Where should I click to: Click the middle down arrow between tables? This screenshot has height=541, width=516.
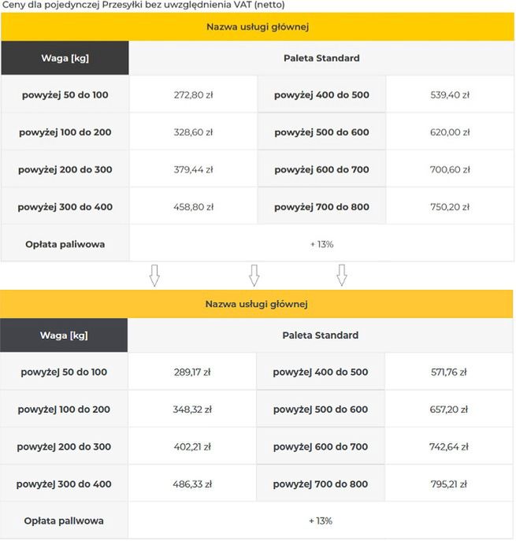(x=254, y=275)
